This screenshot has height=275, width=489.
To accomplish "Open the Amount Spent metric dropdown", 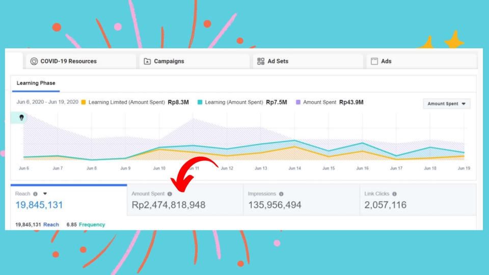I will (x=446, y=103).
